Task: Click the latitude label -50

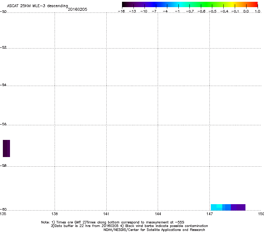Action: click(3, 12)
